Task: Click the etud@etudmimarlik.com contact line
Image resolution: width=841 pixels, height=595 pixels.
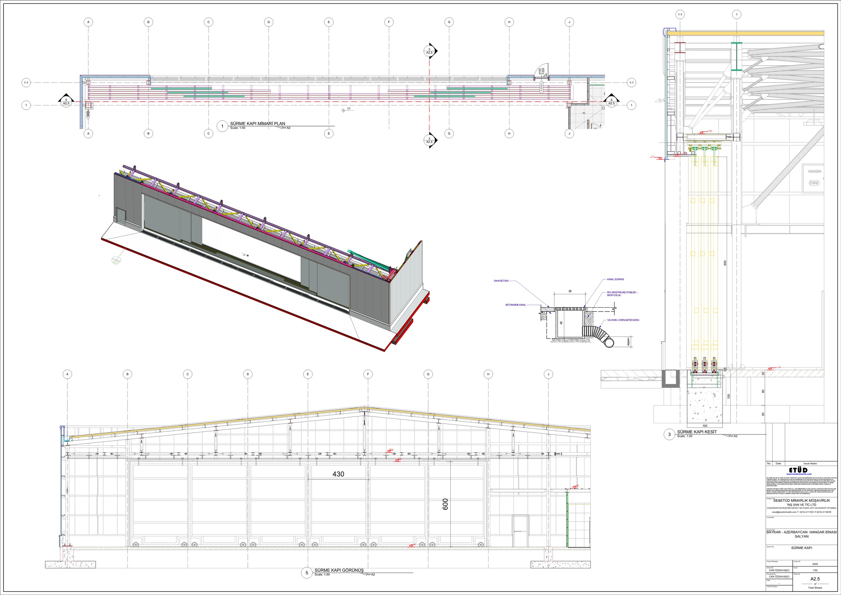Action: (801, 512)
